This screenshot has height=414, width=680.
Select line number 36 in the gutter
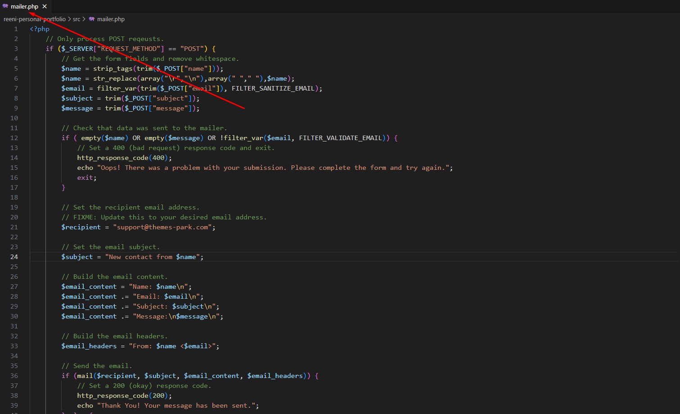(x=14, y=376)
